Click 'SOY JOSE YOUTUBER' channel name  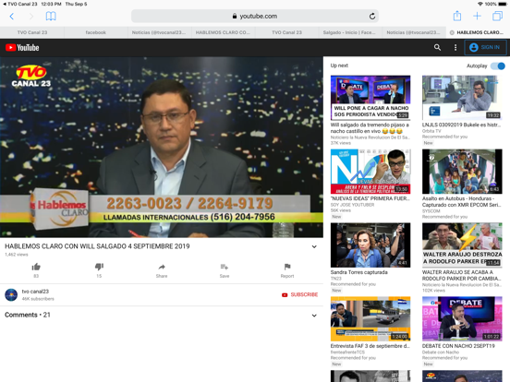pyautogui.click(x=352, y=205)
